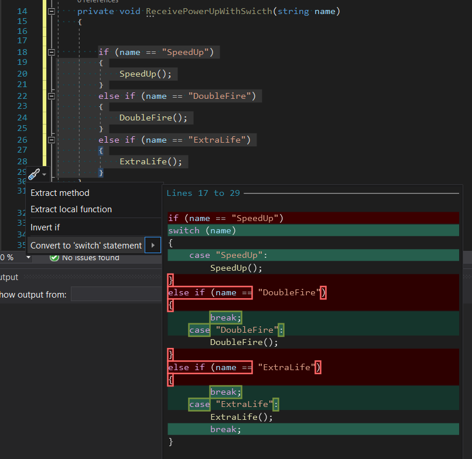The height and width of the screenshot is (459, 472).
Task: Click the ExtraLife(); call on line 28
Action: click(151, 162)
